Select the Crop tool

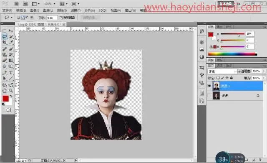click(x=5, y=42)
